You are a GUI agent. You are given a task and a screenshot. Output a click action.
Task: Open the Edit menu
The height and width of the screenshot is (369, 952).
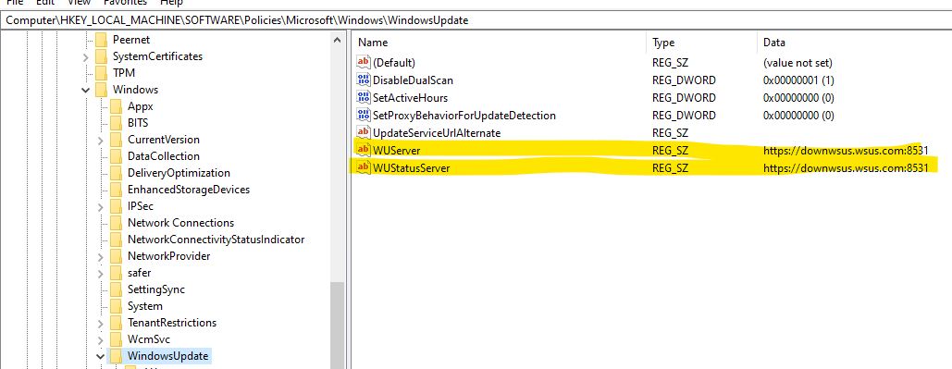[x=45, y=3]
